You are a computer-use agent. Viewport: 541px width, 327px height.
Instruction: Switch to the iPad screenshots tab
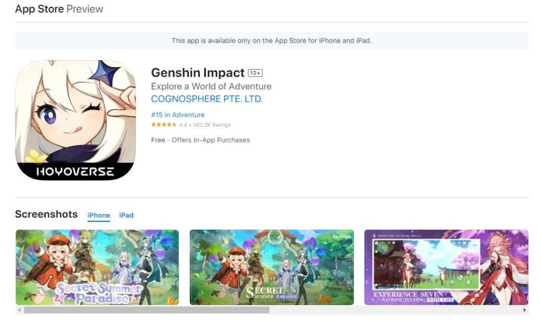click(x=126, y=215)
